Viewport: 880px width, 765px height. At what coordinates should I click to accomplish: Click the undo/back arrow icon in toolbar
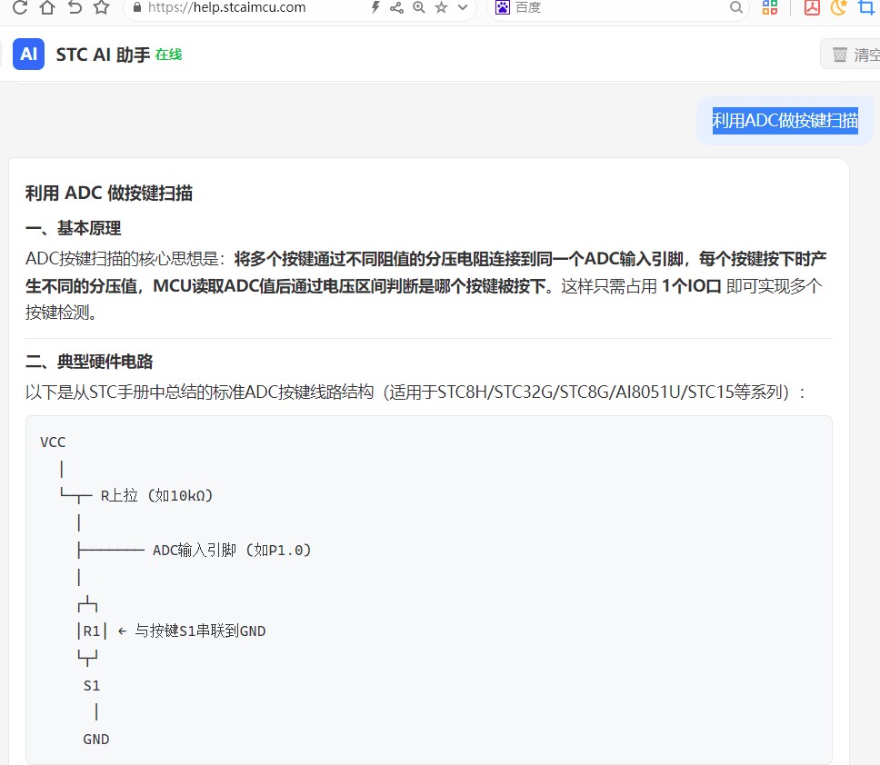[x=75, y=6]
